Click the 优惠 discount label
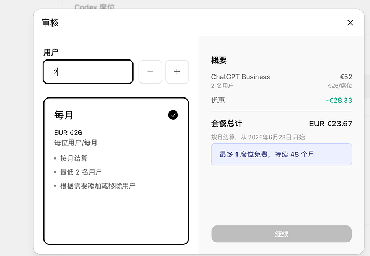The height and width of the screenshot is (256, 370). pos(218,100)
